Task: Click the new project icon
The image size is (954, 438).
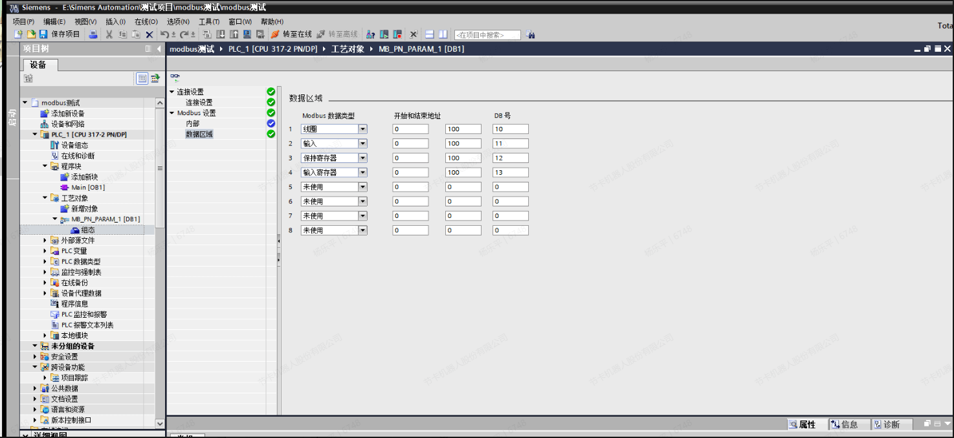Action: click(x=18, y=34)
